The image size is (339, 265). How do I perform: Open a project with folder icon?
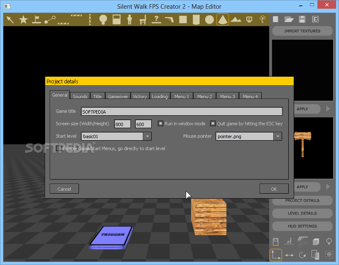point(289,19)
